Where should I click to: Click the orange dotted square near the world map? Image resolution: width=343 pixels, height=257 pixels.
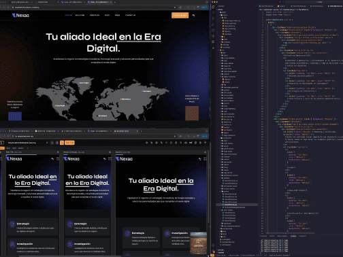tap(192, 113)
